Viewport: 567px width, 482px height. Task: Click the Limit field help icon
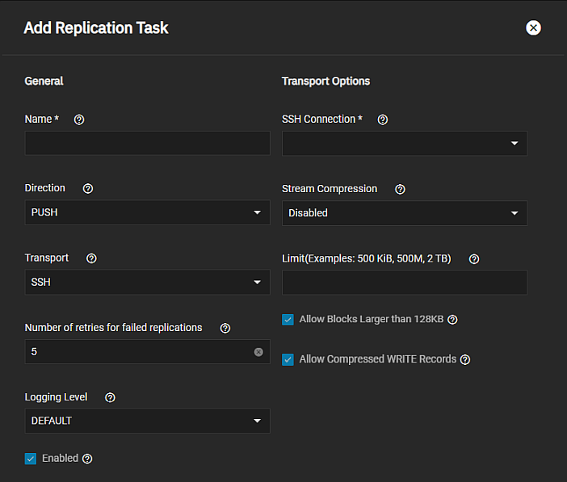tap(474, 259)
